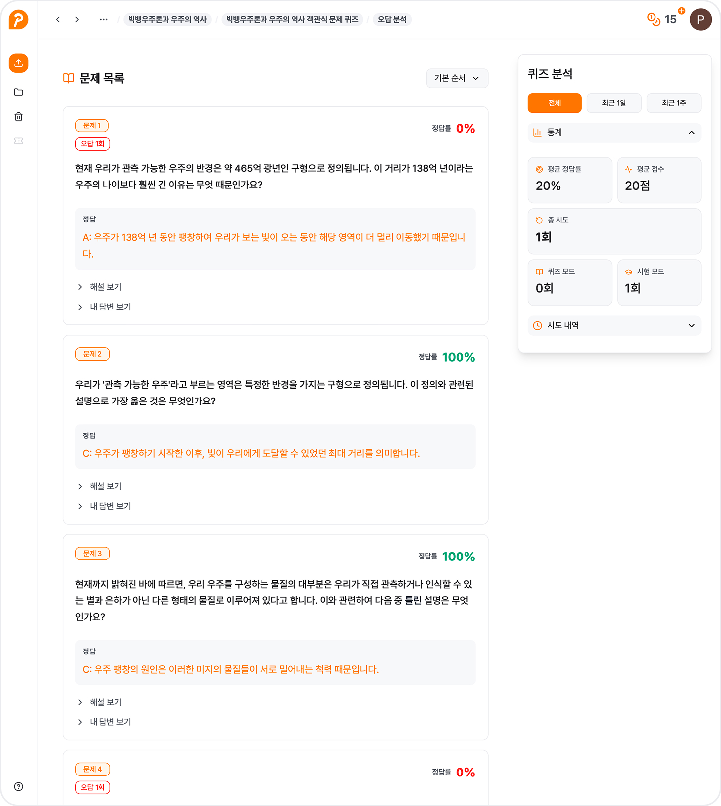Click the orange upload icon in sidebar

coord(18,63)
